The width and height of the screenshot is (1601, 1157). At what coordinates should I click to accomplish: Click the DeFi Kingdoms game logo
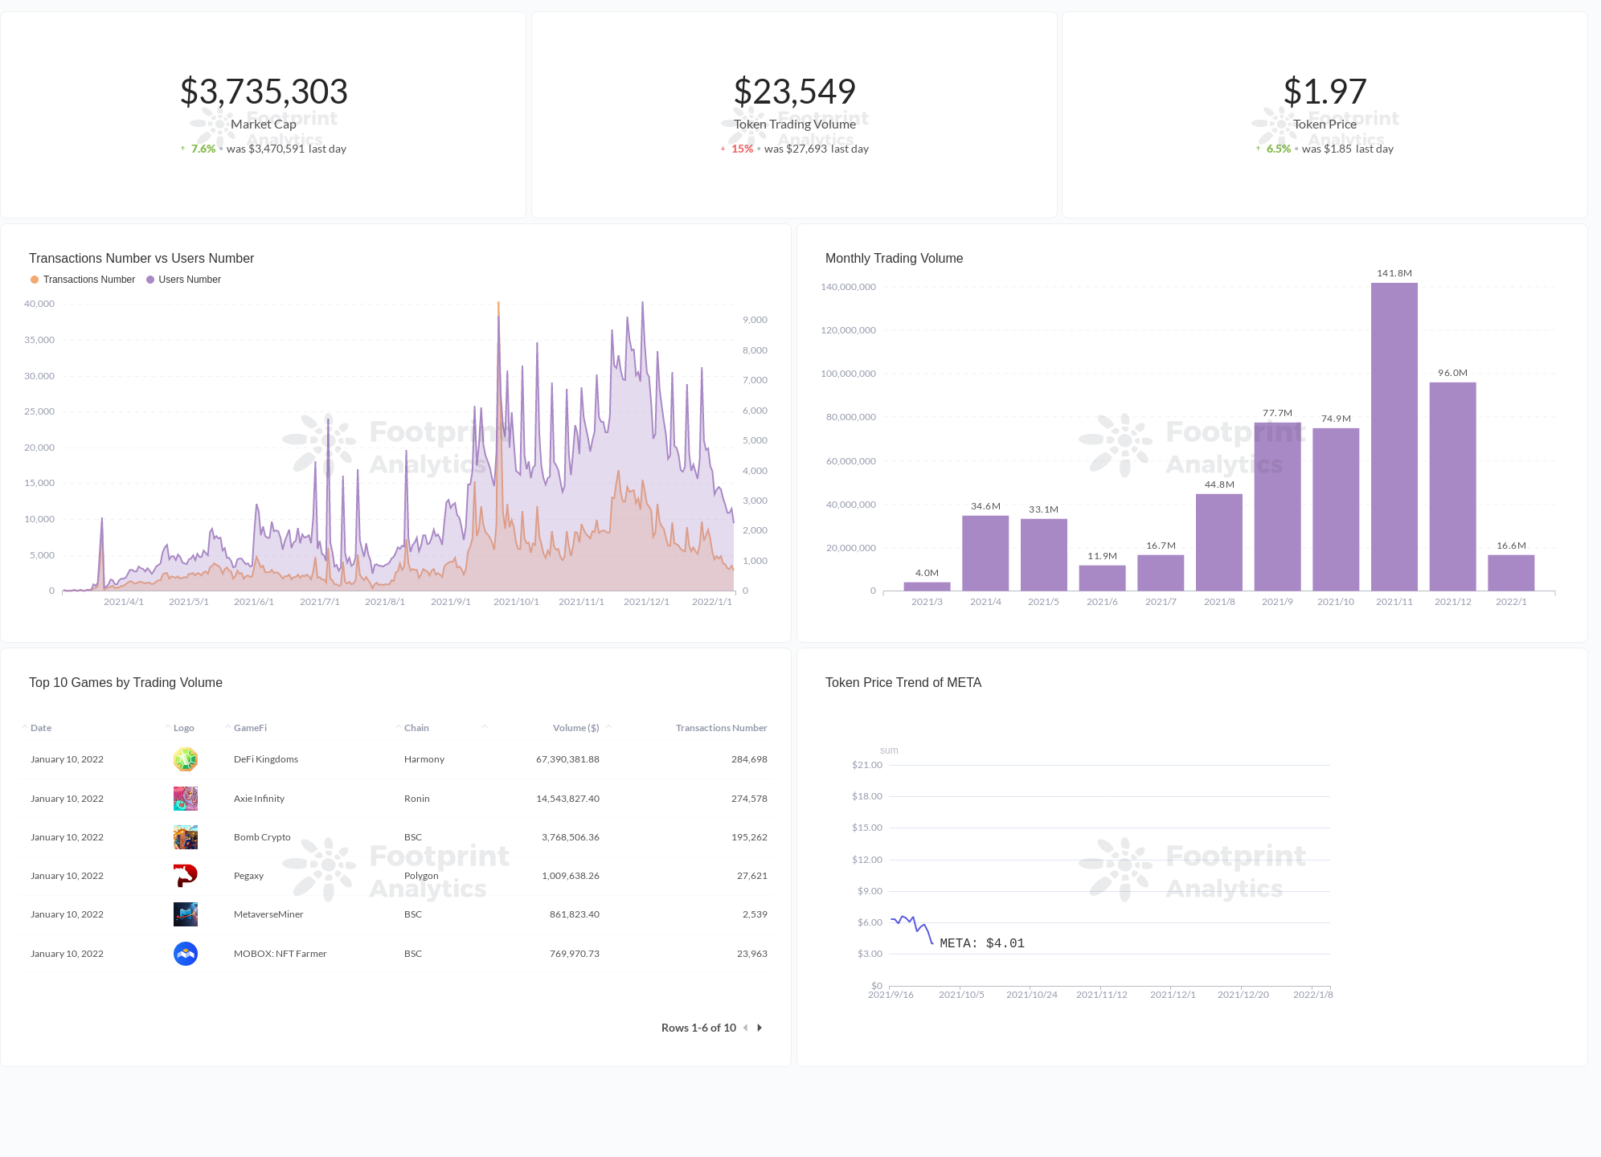click(185, 758)
